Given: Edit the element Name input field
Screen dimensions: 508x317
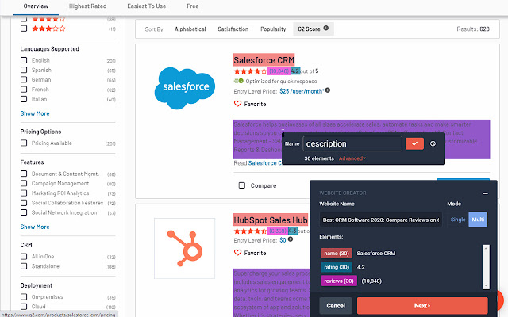Looking at the screenshot, I should (x=352, y=143).
